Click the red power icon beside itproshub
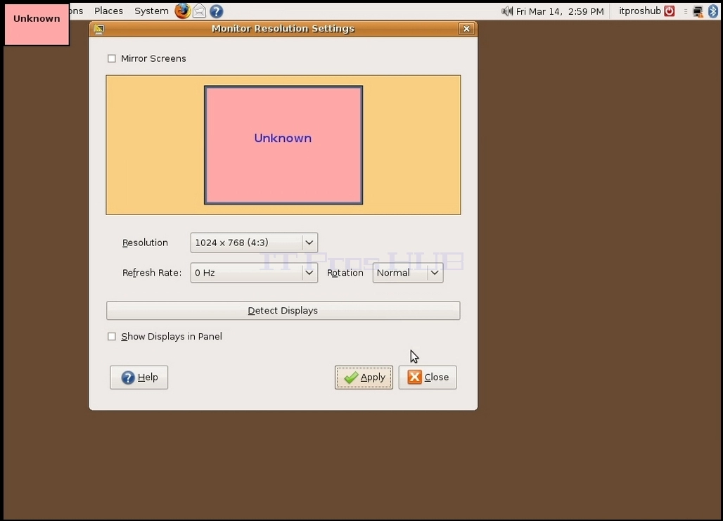 (670, 11)
